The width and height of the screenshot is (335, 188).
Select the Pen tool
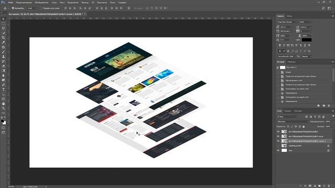(x=3, y=85)
